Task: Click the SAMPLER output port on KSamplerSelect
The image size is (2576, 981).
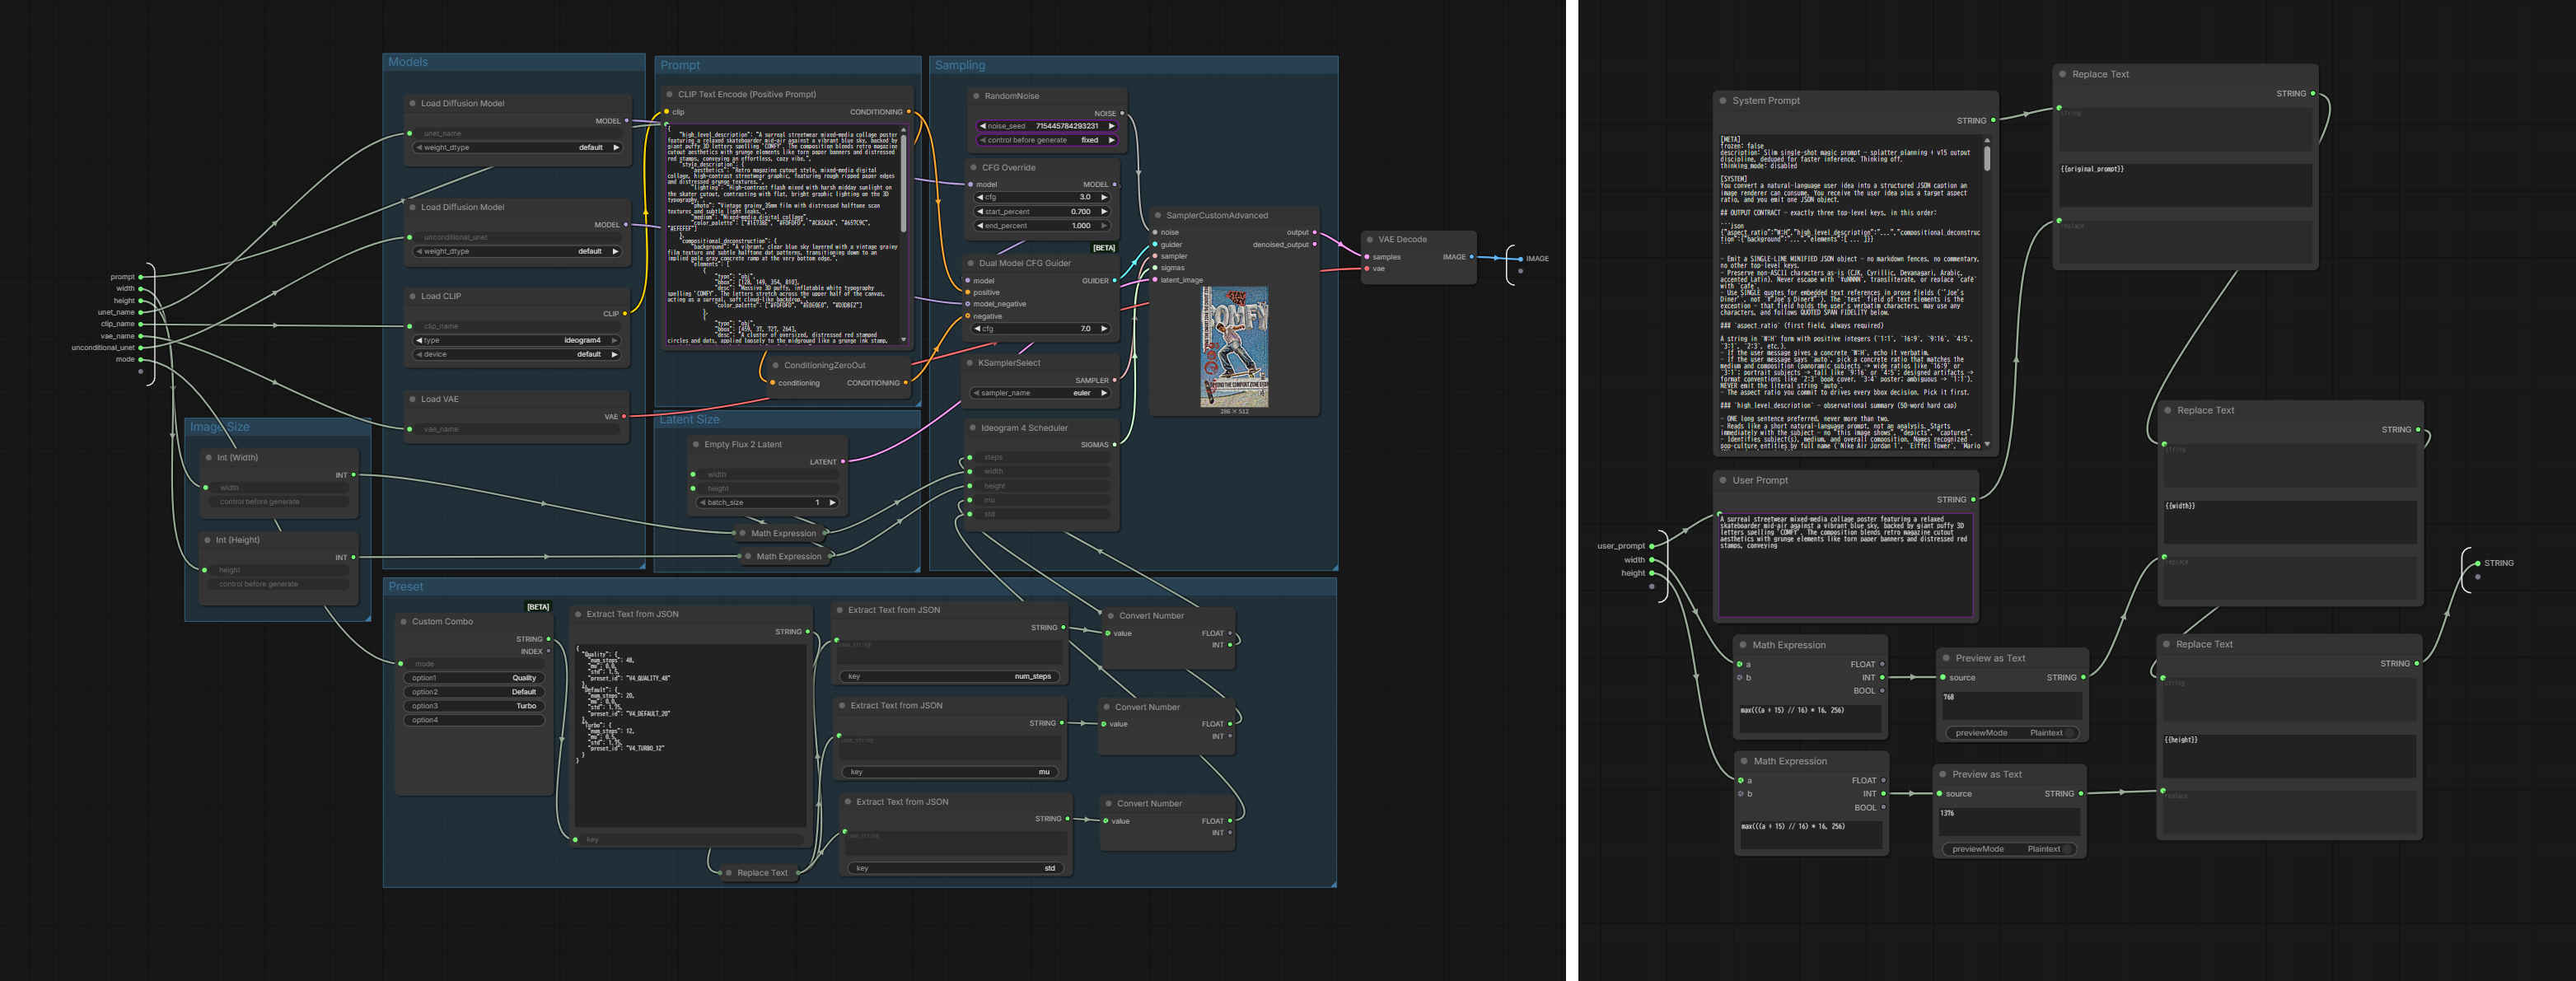Action: click(x=1115, y=380)
